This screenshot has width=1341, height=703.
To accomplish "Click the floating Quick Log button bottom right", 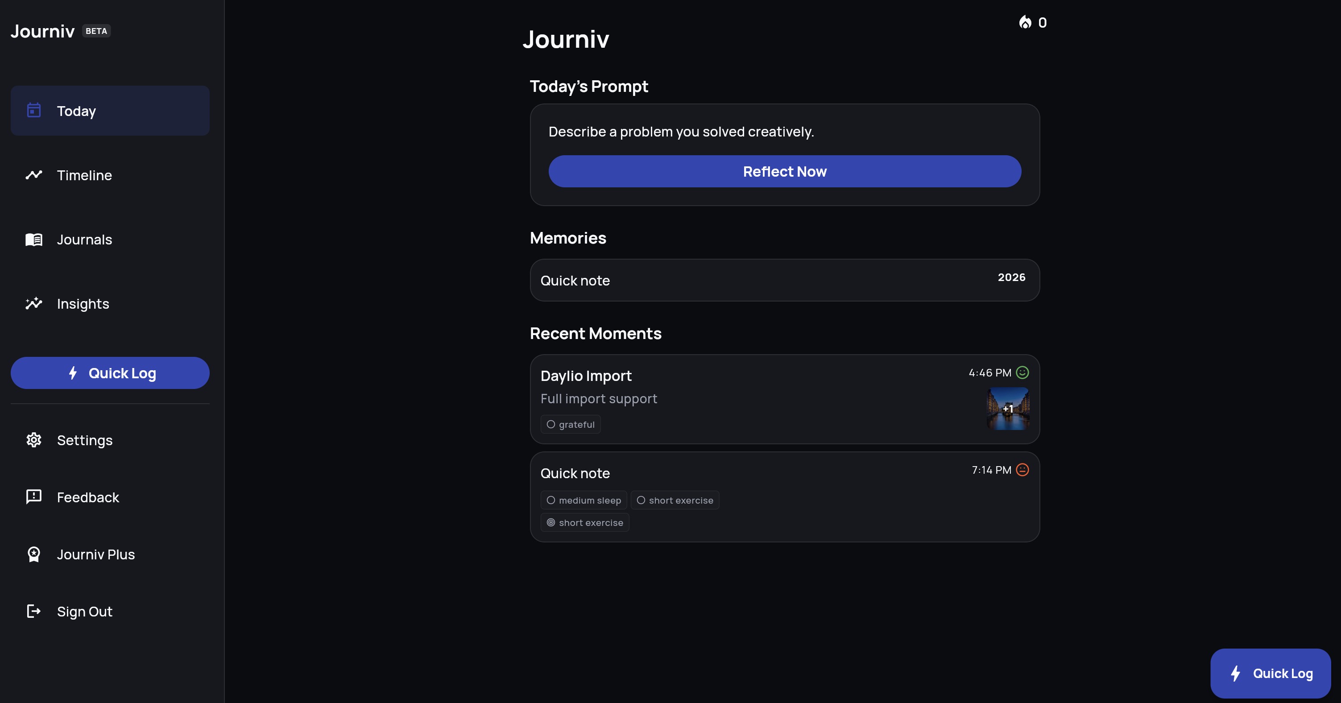I will pyautogui.click(x=1270, y=673).
